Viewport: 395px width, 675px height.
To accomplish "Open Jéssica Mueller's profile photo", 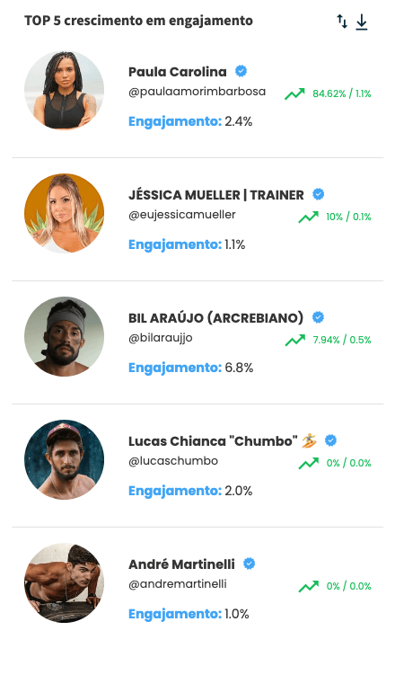I will [x=64, y=213].
